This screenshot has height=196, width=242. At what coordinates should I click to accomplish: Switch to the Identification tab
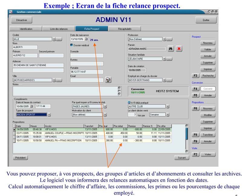[x=26, y=29]
